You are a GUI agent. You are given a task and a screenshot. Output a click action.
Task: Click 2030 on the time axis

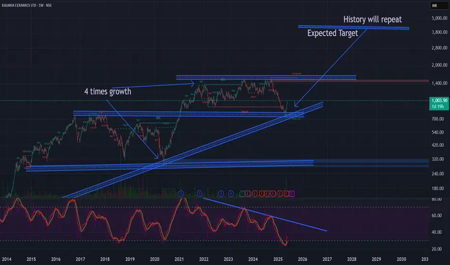401,259
